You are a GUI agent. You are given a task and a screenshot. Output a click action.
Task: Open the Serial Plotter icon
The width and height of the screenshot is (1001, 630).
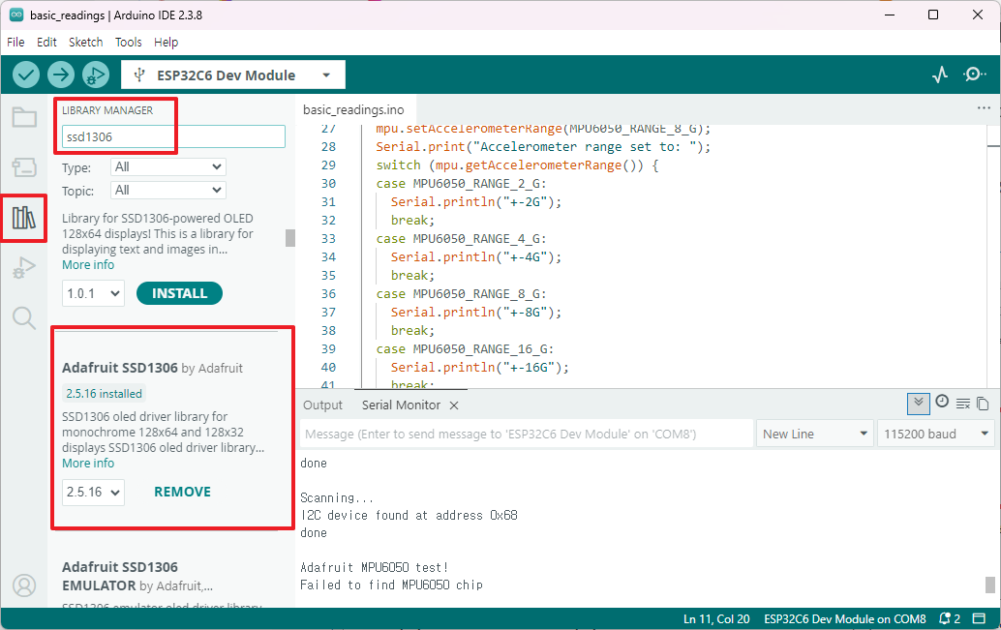(x=940, y=75)
